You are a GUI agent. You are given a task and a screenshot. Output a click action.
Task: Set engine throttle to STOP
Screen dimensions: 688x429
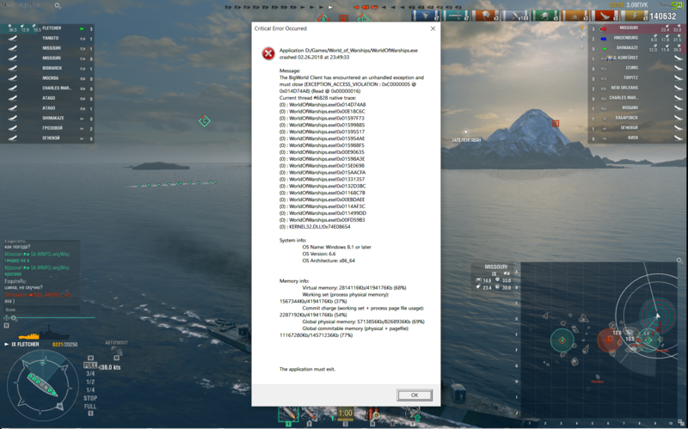point(89,398)
